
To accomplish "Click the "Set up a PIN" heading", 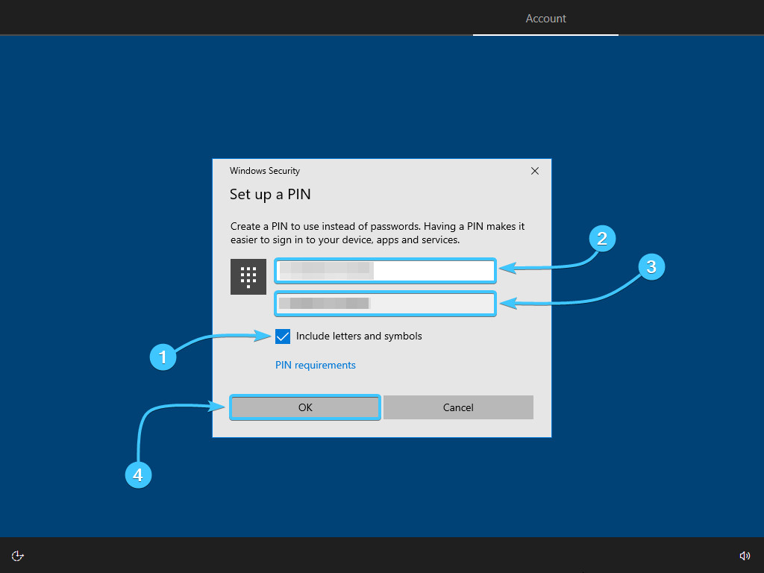I will coord(270,195).
